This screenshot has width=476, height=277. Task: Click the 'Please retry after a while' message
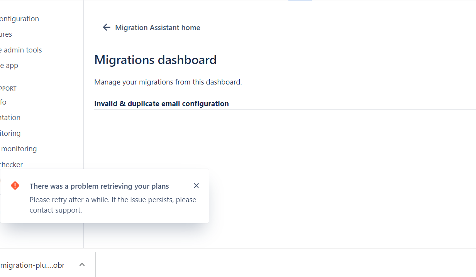point(113,205)
